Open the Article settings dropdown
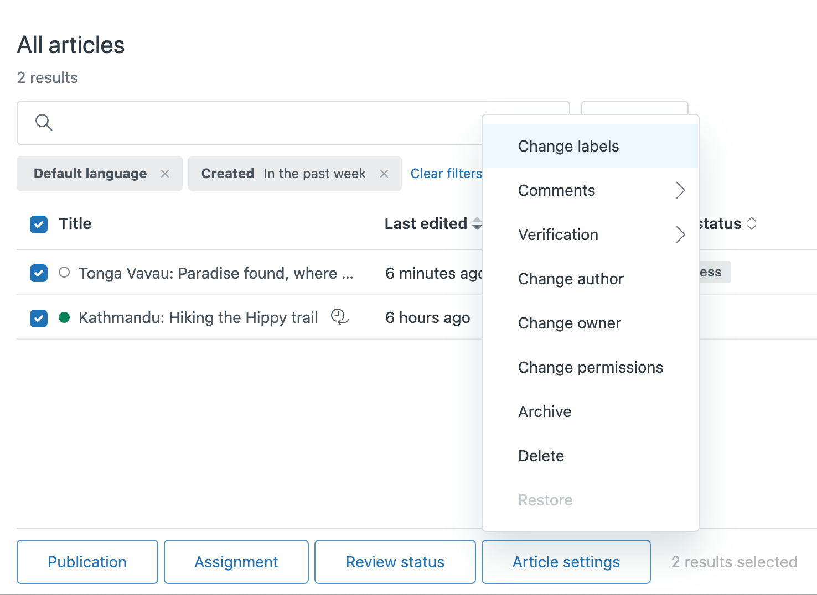The width and height of the screenshot is (817, 595). tap(566, 562)
